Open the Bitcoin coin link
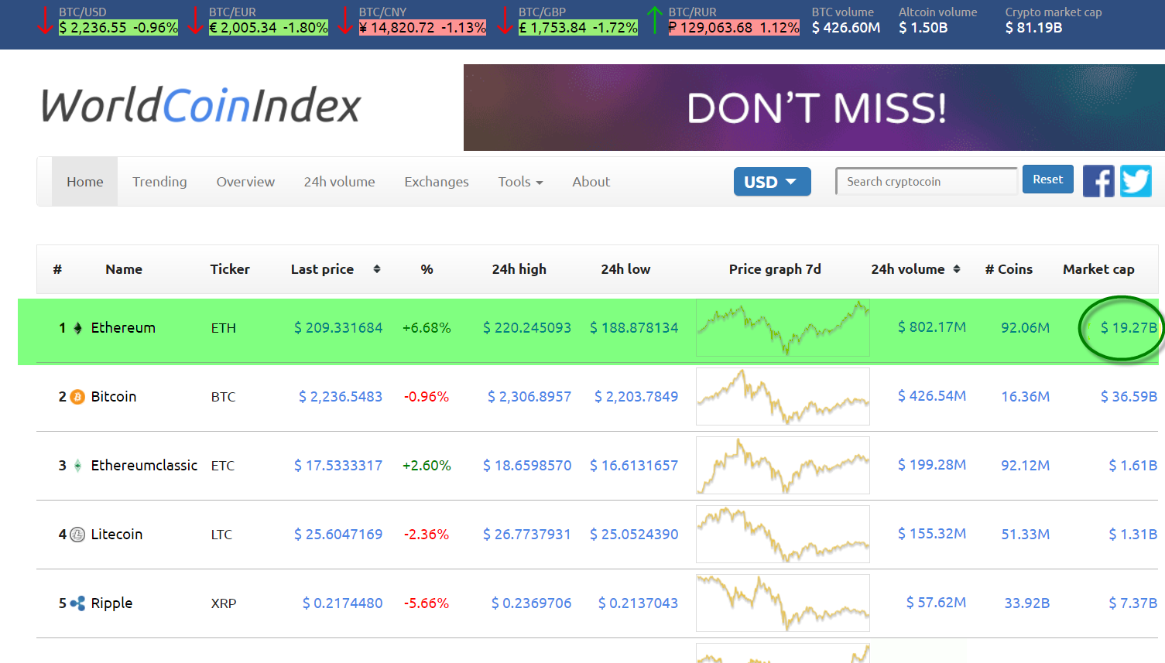This screenshot has height=663, width=1165. [x=114, y=397]
